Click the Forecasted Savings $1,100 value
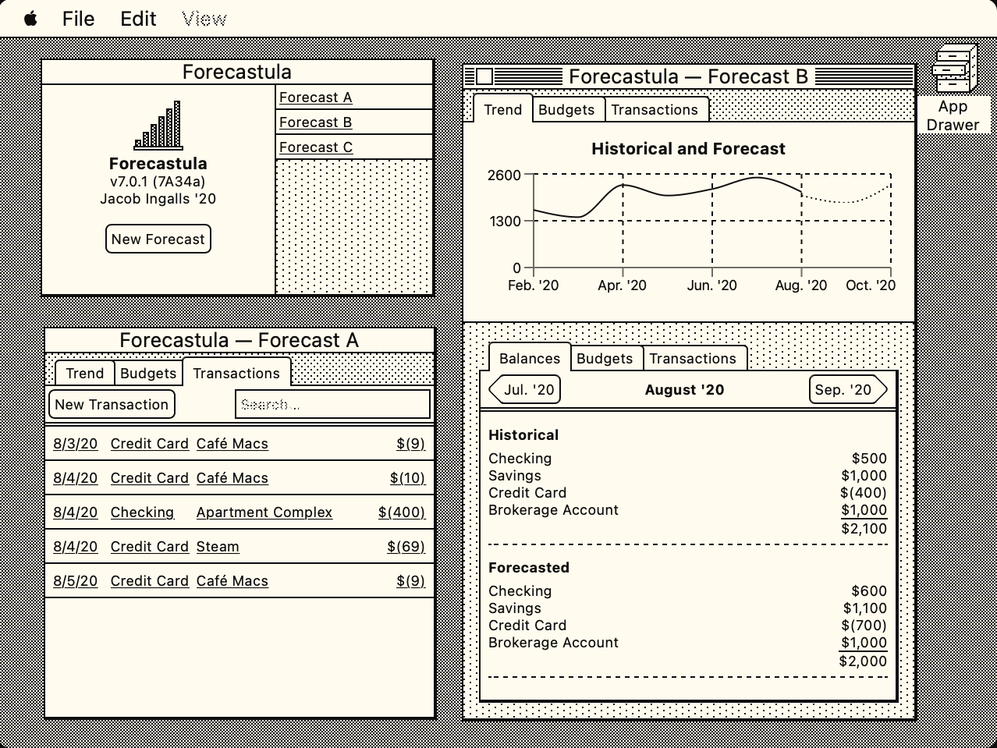The image size is (997, 748). point(864,608)
